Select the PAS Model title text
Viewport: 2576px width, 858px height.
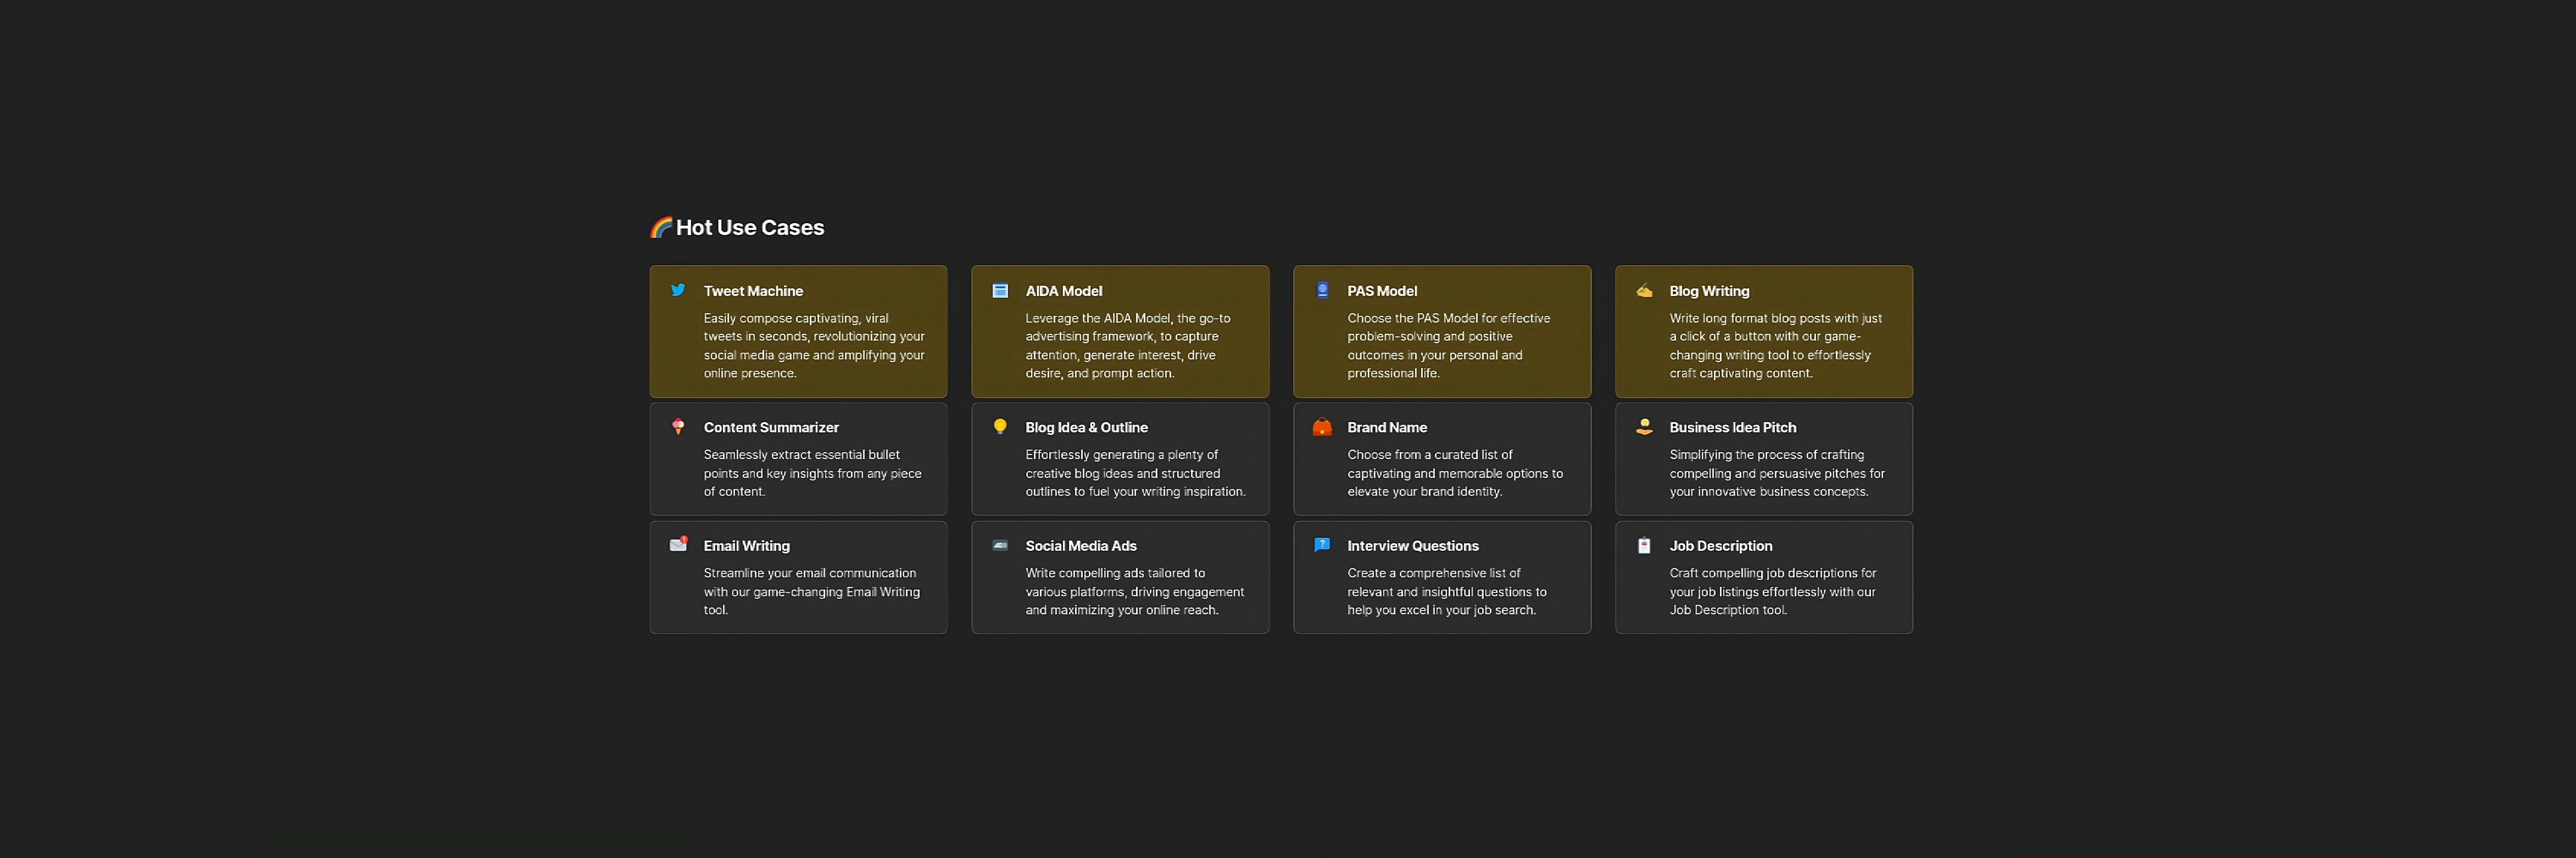1381,291
